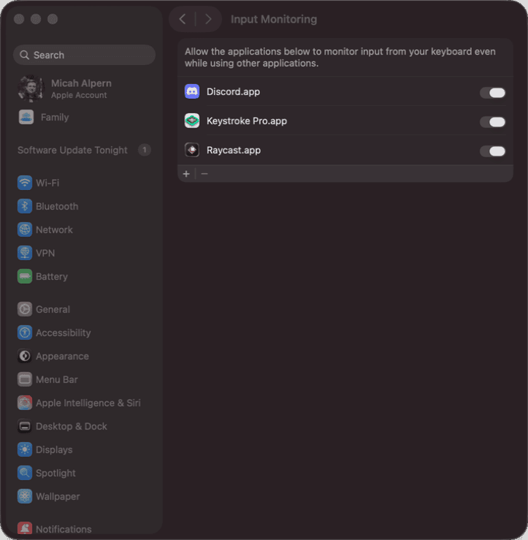Click the General sidebar label
Image resolution: width=528 pixels, height=540 pixels.
click(53, 309)
